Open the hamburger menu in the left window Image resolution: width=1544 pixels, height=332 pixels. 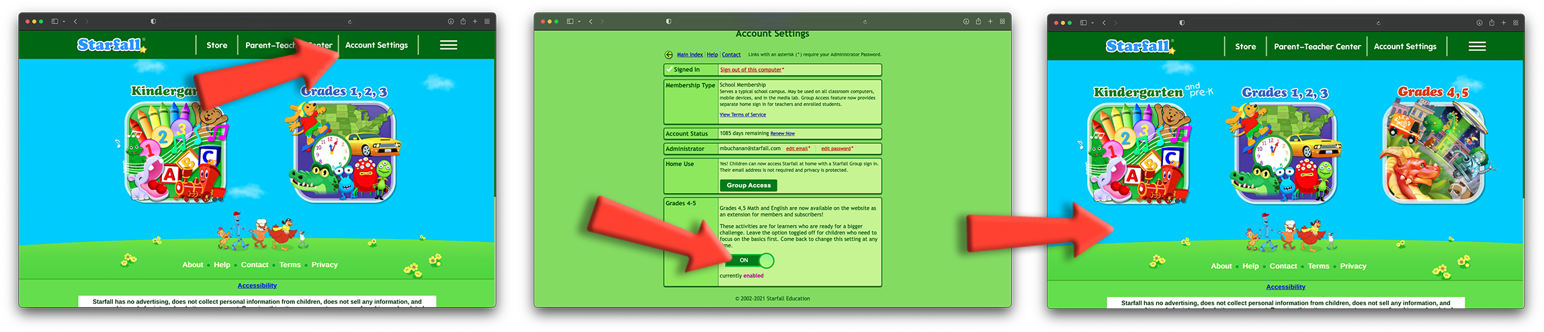point(448,45)
